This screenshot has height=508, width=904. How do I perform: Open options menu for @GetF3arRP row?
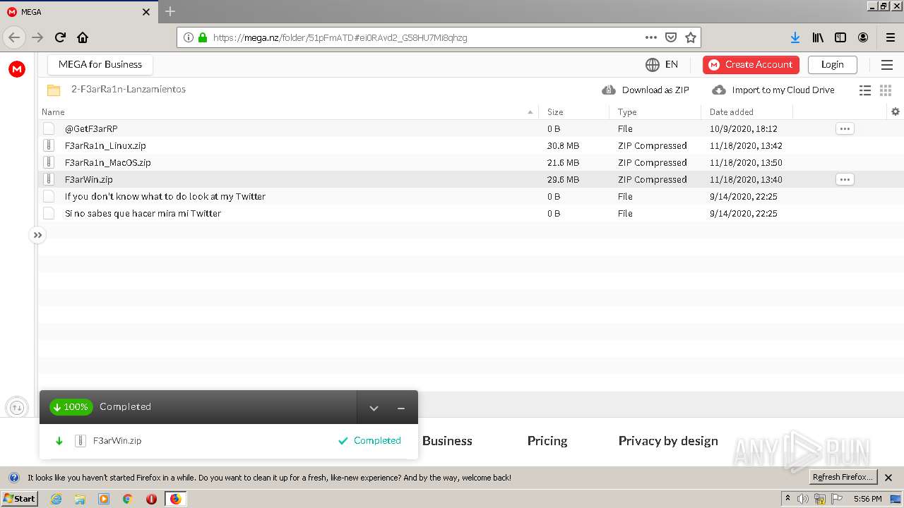click(845, 128)
